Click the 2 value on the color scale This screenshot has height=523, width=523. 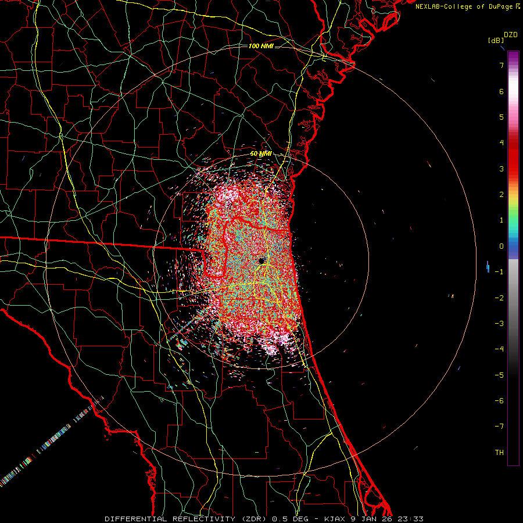(x=501, y=195)
